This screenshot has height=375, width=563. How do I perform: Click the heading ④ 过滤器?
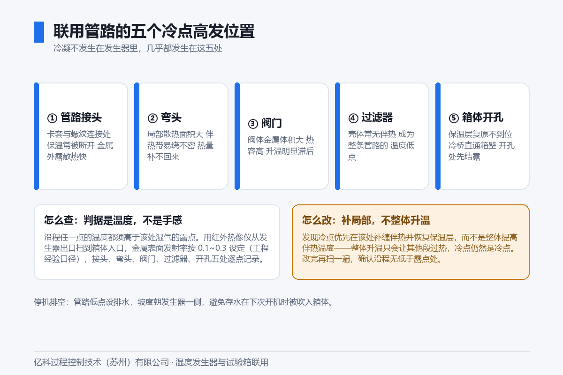pos(370,117)
